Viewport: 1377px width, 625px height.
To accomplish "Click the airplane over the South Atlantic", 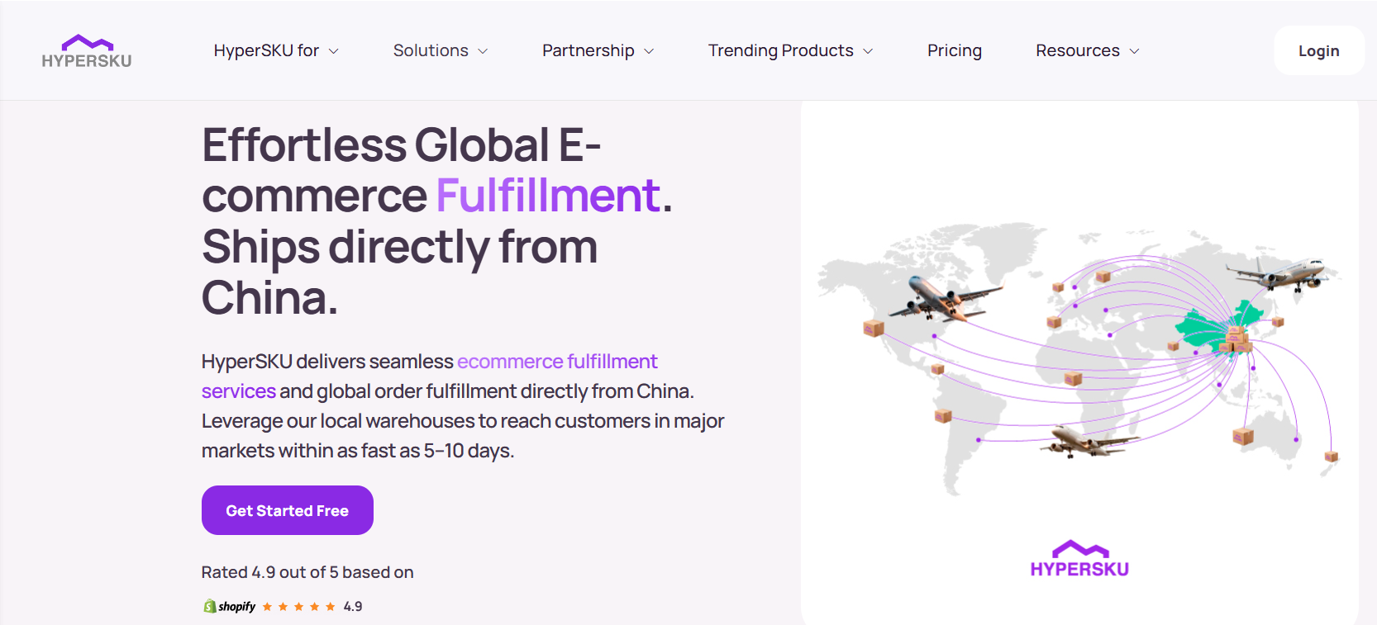I will (x=1089, y=441).
